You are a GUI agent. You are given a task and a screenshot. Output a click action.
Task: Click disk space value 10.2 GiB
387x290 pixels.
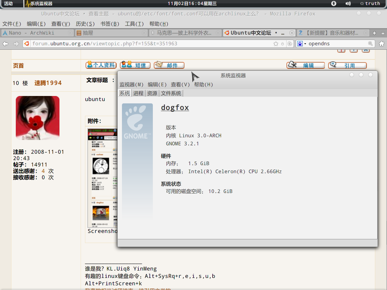[x=220, y=191]
